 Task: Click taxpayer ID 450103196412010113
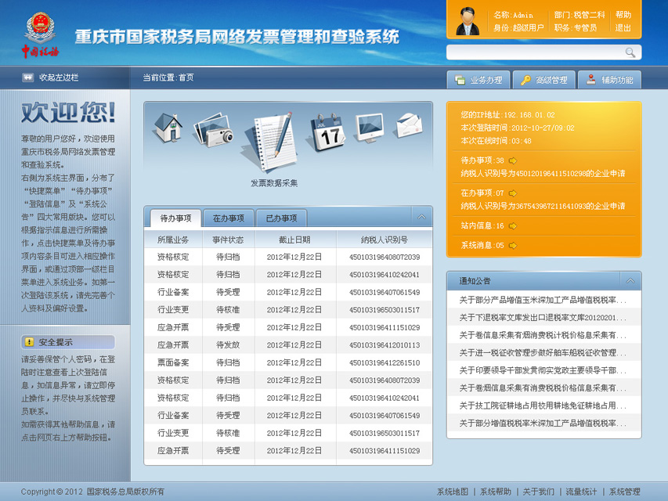point(385,345)
